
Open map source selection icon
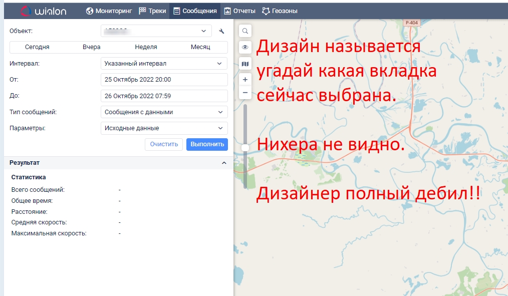click(x=245, y=64)
